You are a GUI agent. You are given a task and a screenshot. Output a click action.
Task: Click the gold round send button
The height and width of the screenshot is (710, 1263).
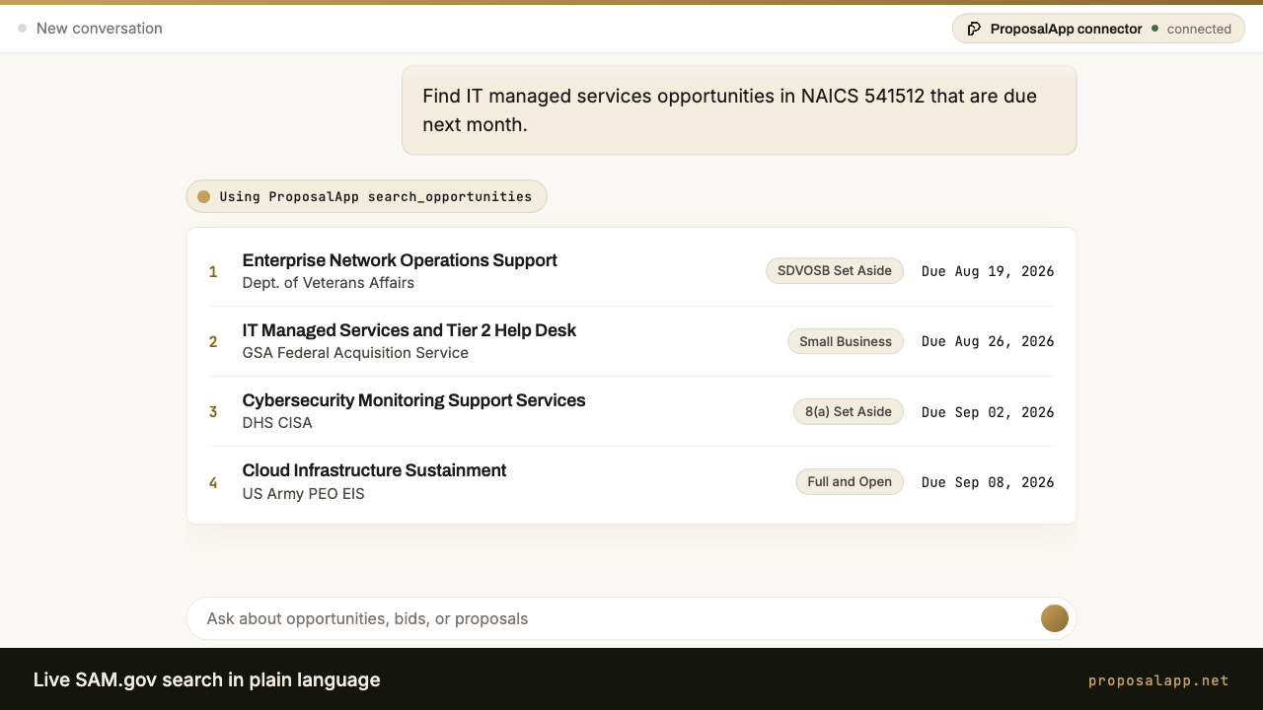click(1055, 618)
